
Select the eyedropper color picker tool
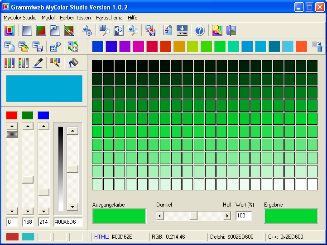coord(38,63)
